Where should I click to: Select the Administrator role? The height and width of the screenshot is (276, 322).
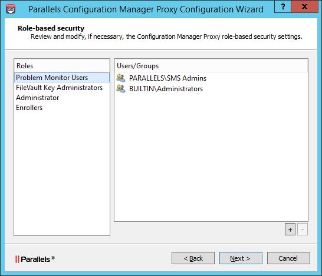tap(62, 98)
